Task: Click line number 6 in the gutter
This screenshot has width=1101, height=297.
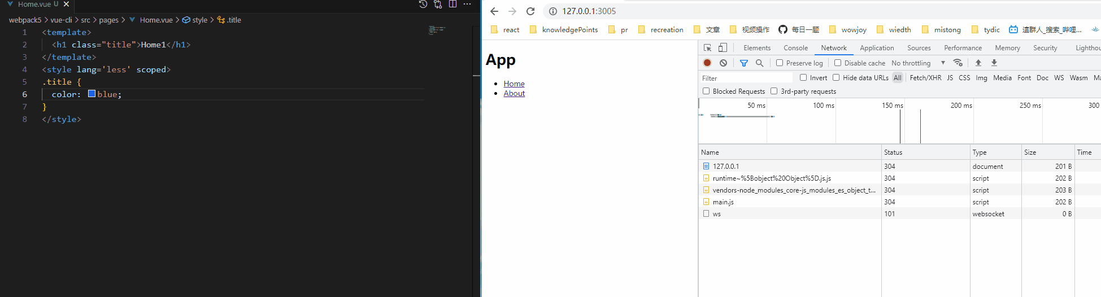Action: [x=24, y=94]
